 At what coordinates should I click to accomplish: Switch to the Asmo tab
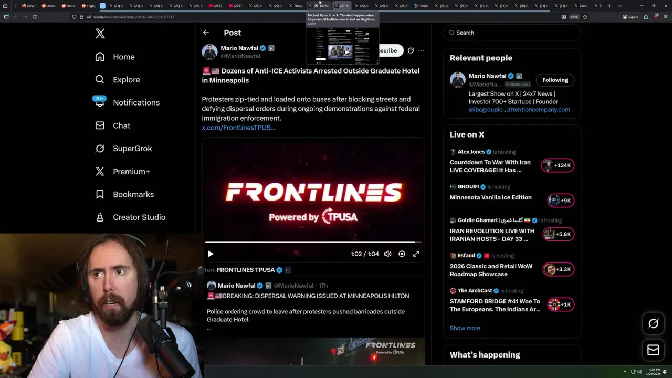point(49,6)
